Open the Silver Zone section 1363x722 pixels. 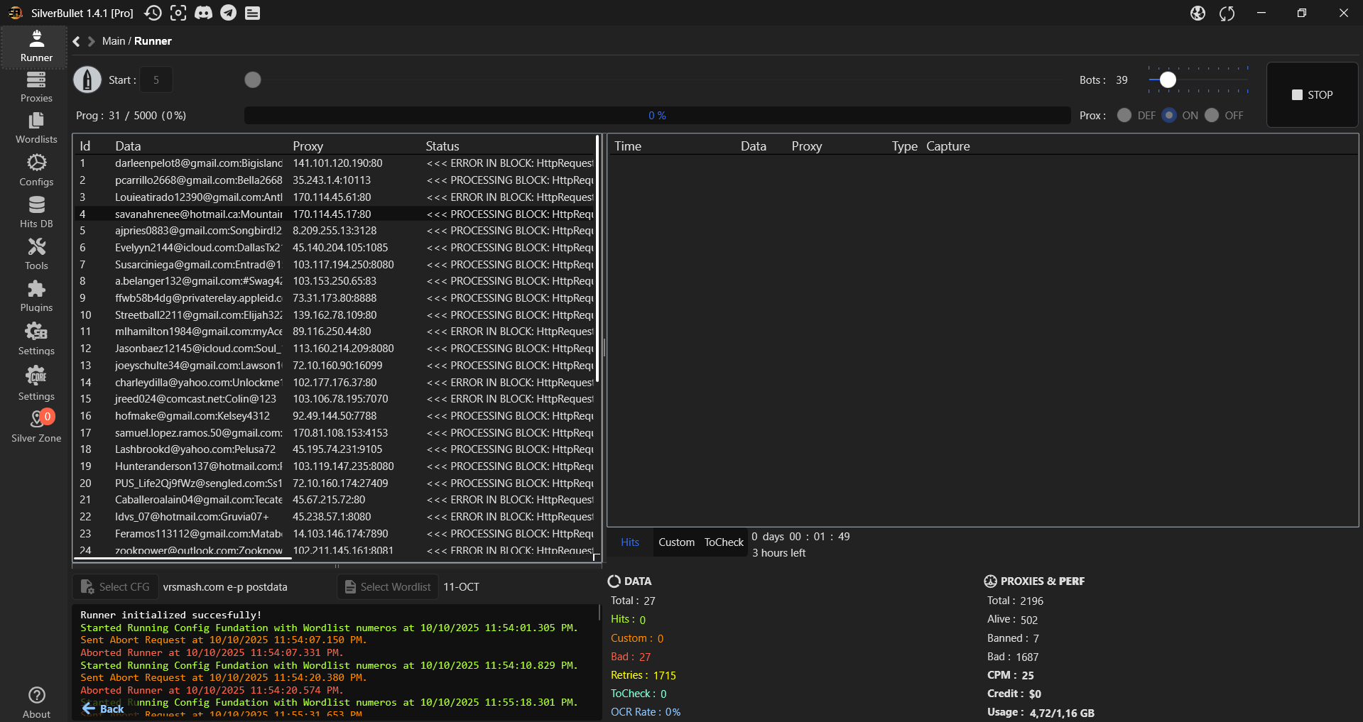coord(36,427)
